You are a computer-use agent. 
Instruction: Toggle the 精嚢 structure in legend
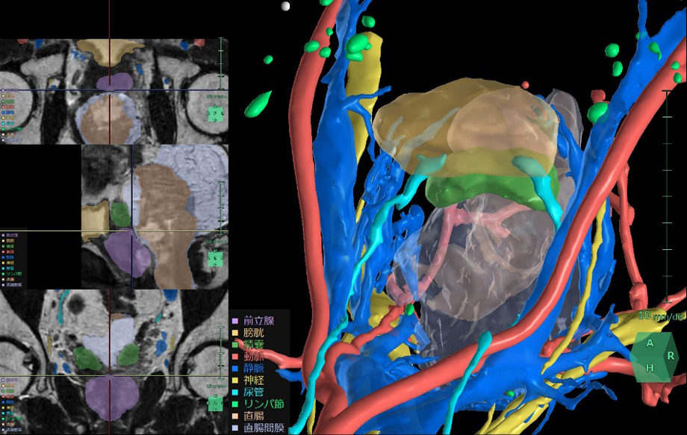255,346
